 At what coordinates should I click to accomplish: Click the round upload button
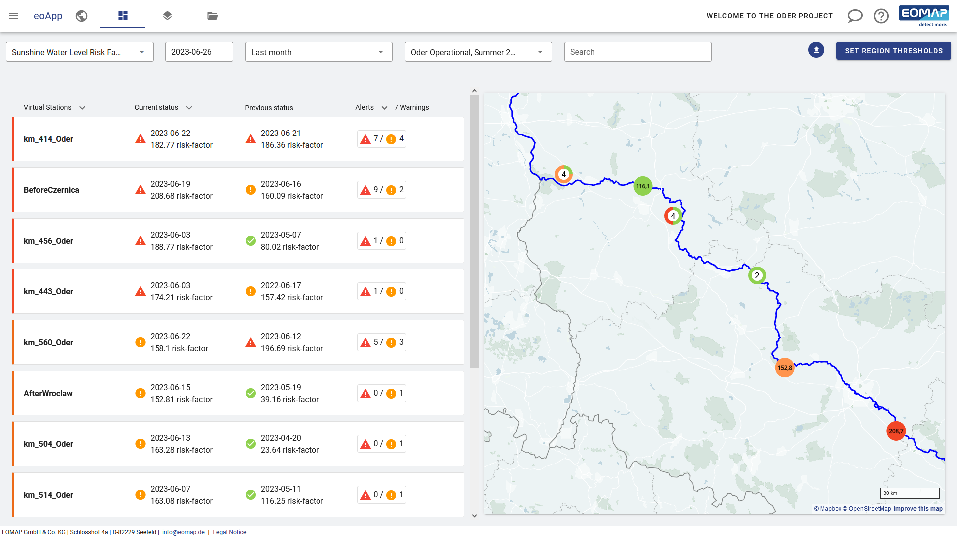coord(816,50)
